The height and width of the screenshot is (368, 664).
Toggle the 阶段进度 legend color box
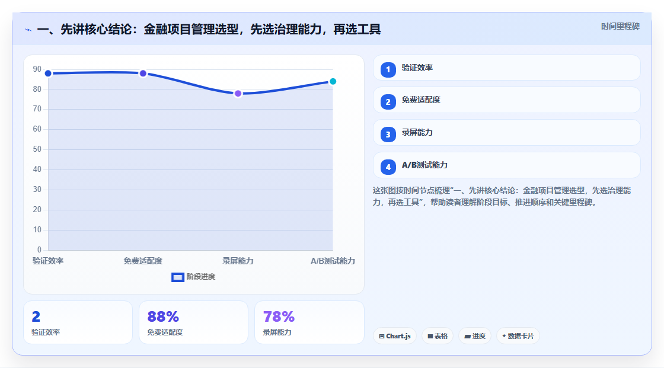[177, 277]
